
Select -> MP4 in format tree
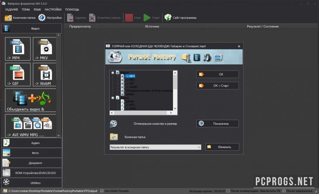130,76
